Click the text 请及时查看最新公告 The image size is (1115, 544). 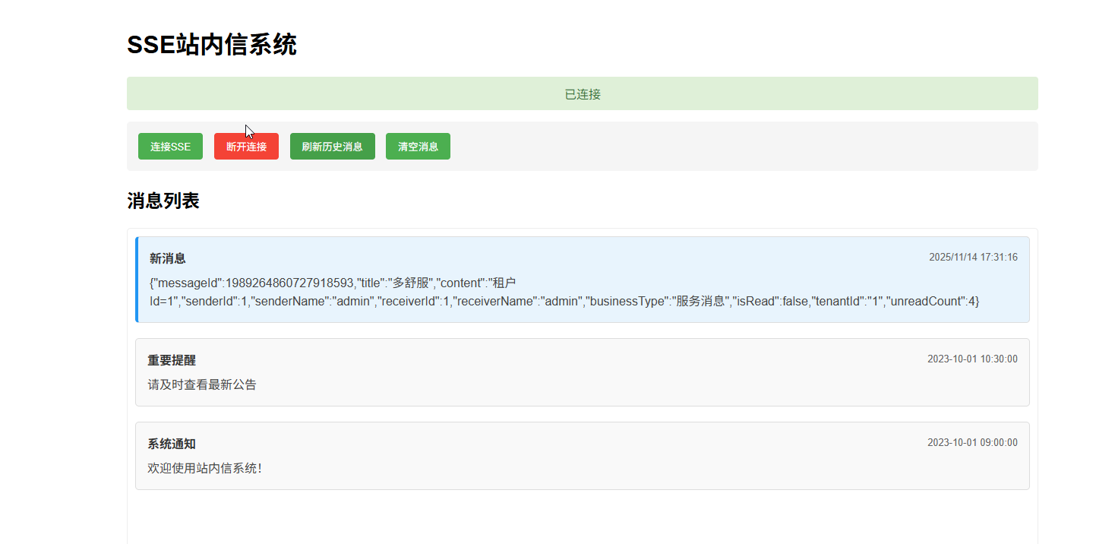[202, 384]
